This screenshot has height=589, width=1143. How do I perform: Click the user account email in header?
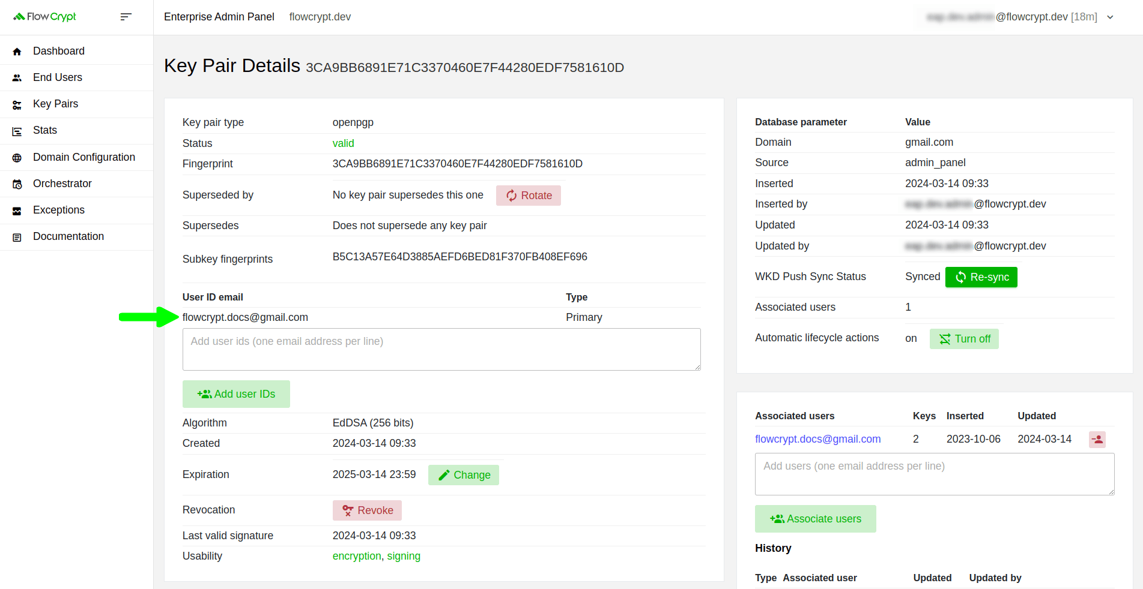click(1012, 17)
